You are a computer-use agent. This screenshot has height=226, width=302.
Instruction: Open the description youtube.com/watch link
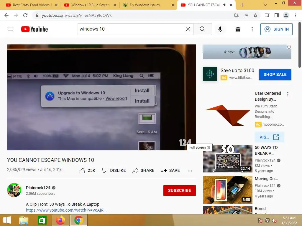(x=66, y=210)
